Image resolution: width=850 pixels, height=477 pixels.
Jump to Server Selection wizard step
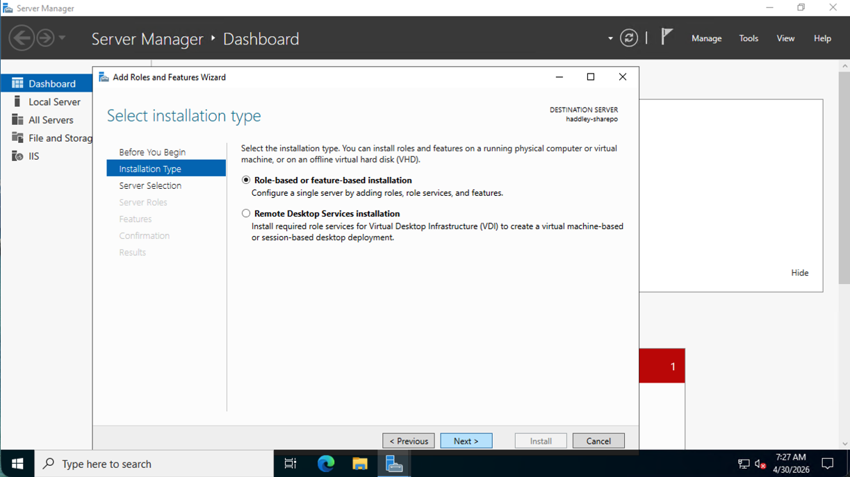pos(150,185)
